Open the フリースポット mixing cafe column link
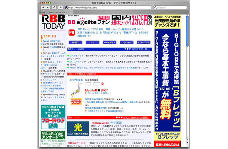The height and width of the screenshot is (149, 228). click(52, 65)
